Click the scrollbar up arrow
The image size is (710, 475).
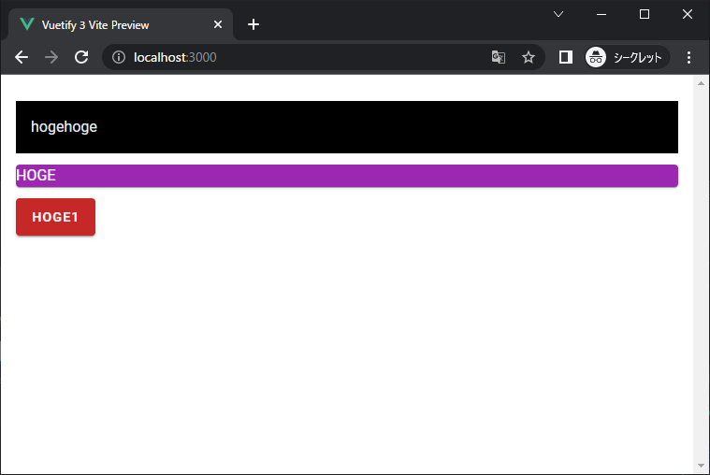pos(701,83)
